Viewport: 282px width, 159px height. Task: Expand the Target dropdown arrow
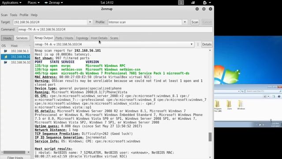90,22
